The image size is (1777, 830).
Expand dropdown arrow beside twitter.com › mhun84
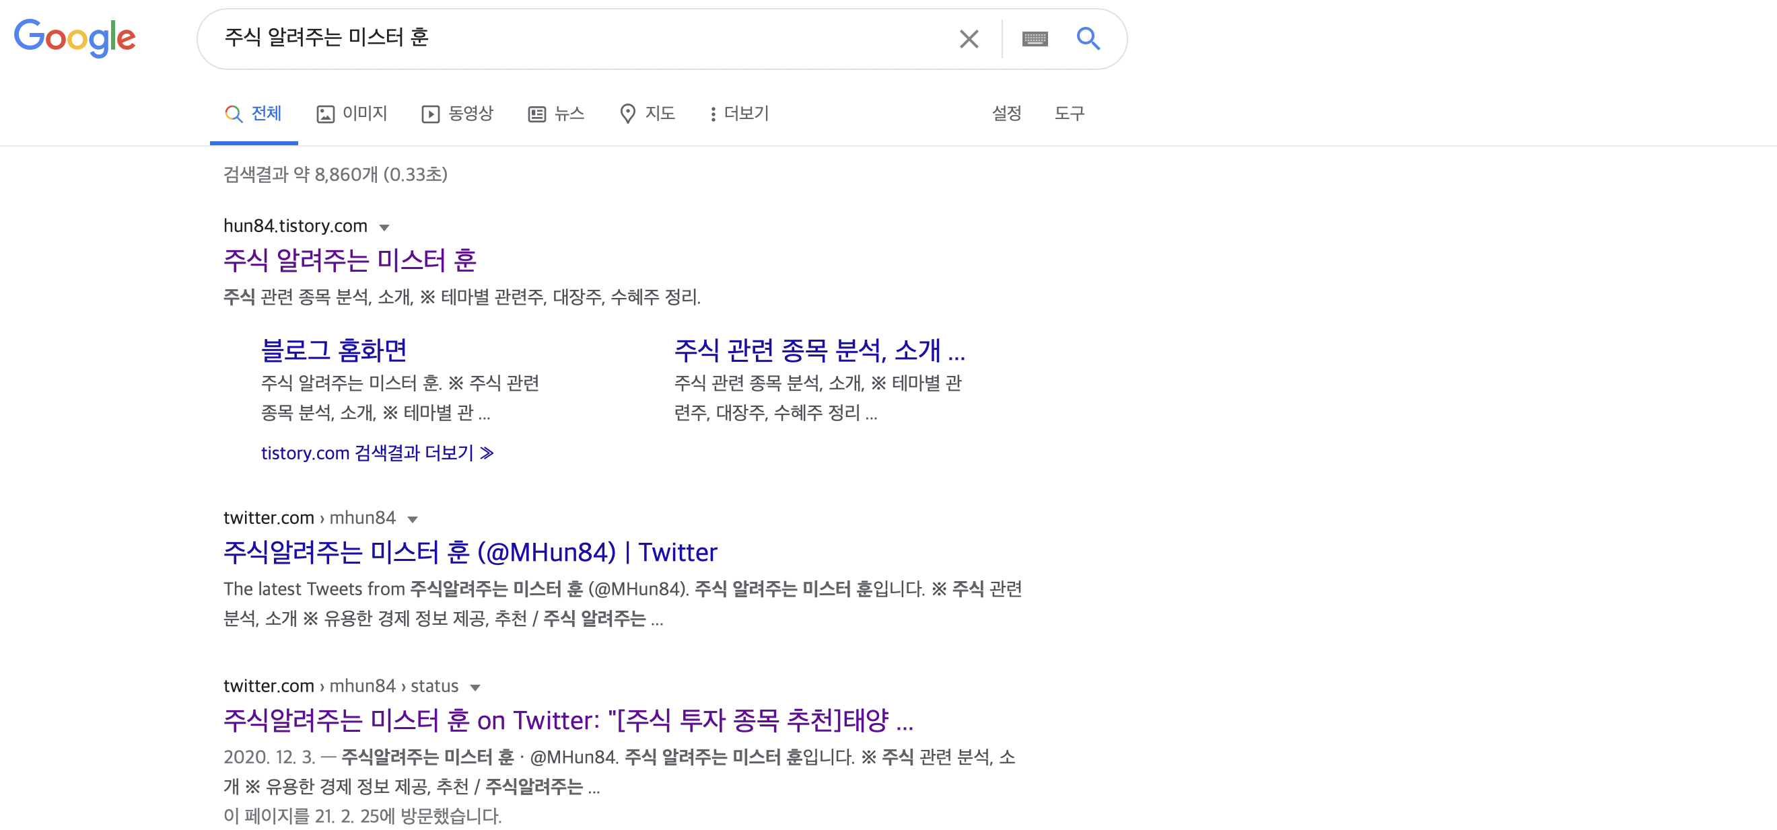click(x=413, y=519)
